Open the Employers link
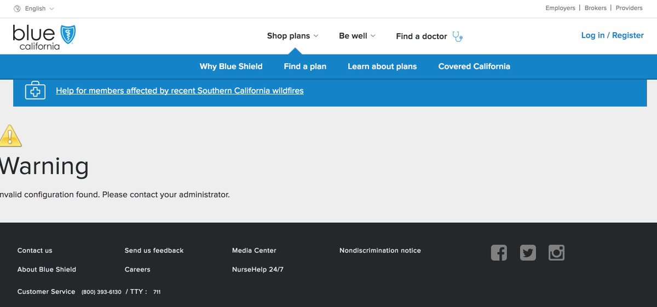 pos(560,8)
